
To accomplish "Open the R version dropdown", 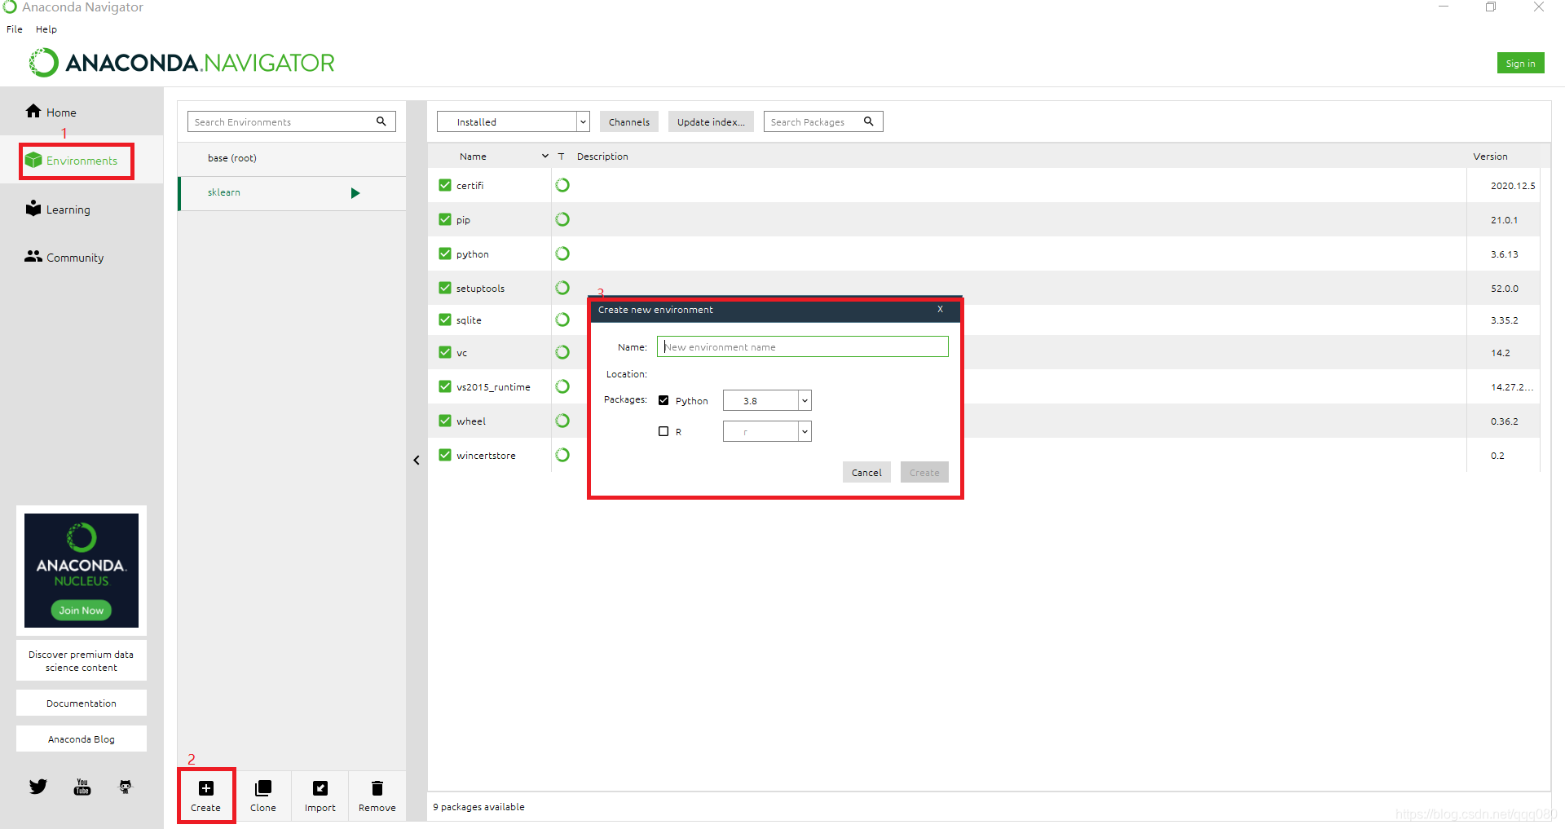I will pos(767,431).
